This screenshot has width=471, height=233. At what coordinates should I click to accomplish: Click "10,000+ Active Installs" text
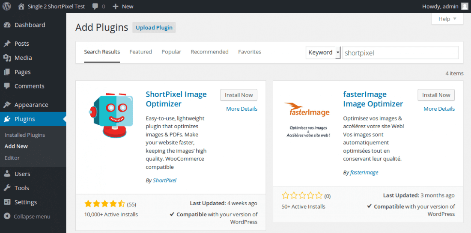111,215
